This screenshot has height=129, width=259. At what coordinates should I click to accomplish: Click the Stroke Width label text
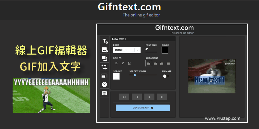137,71
